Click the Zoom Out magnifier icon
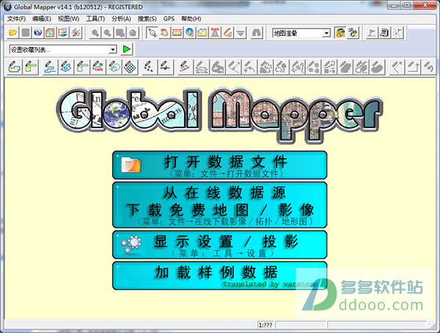The height and width of the screenshot is (333, 440). click(108, 33)
